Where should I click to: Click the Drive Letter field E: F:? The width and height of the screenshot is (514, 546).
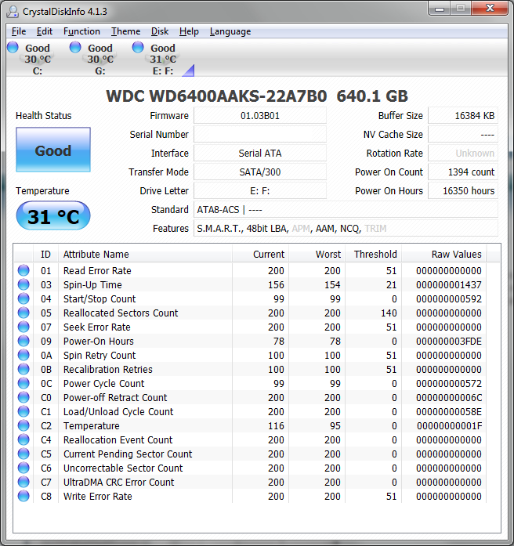260,191
